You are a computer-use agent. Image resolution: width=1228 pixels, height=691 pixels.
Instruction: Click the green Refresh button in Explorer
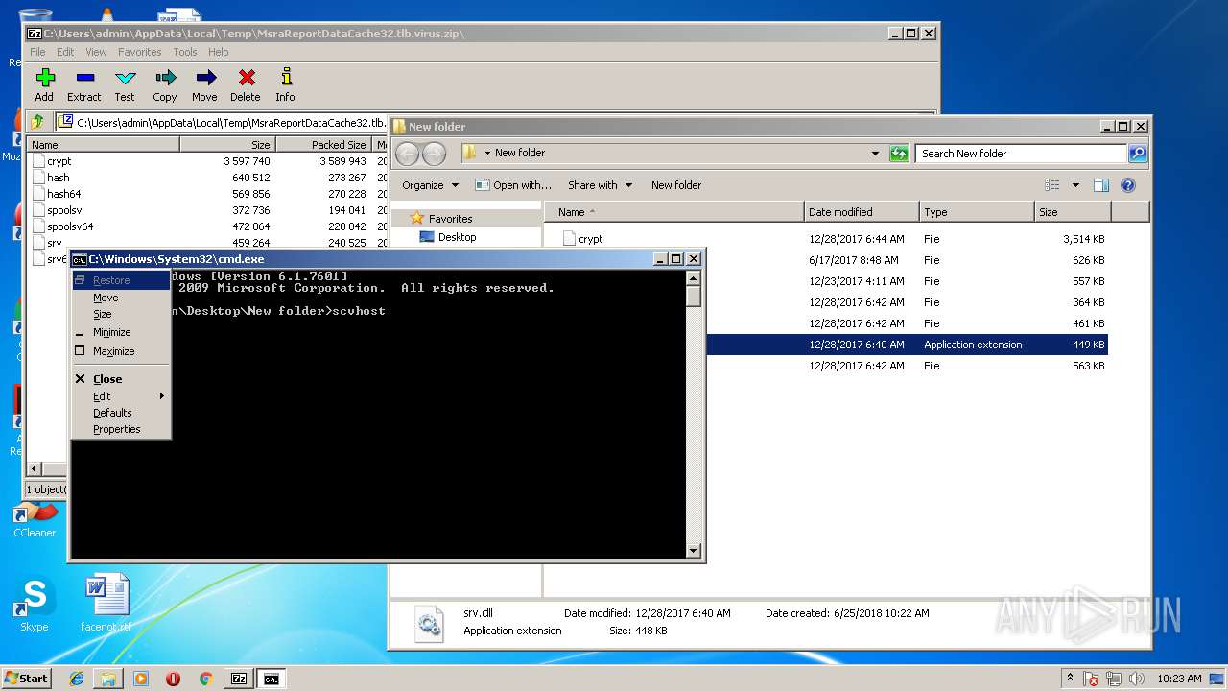tap(899, 154)
